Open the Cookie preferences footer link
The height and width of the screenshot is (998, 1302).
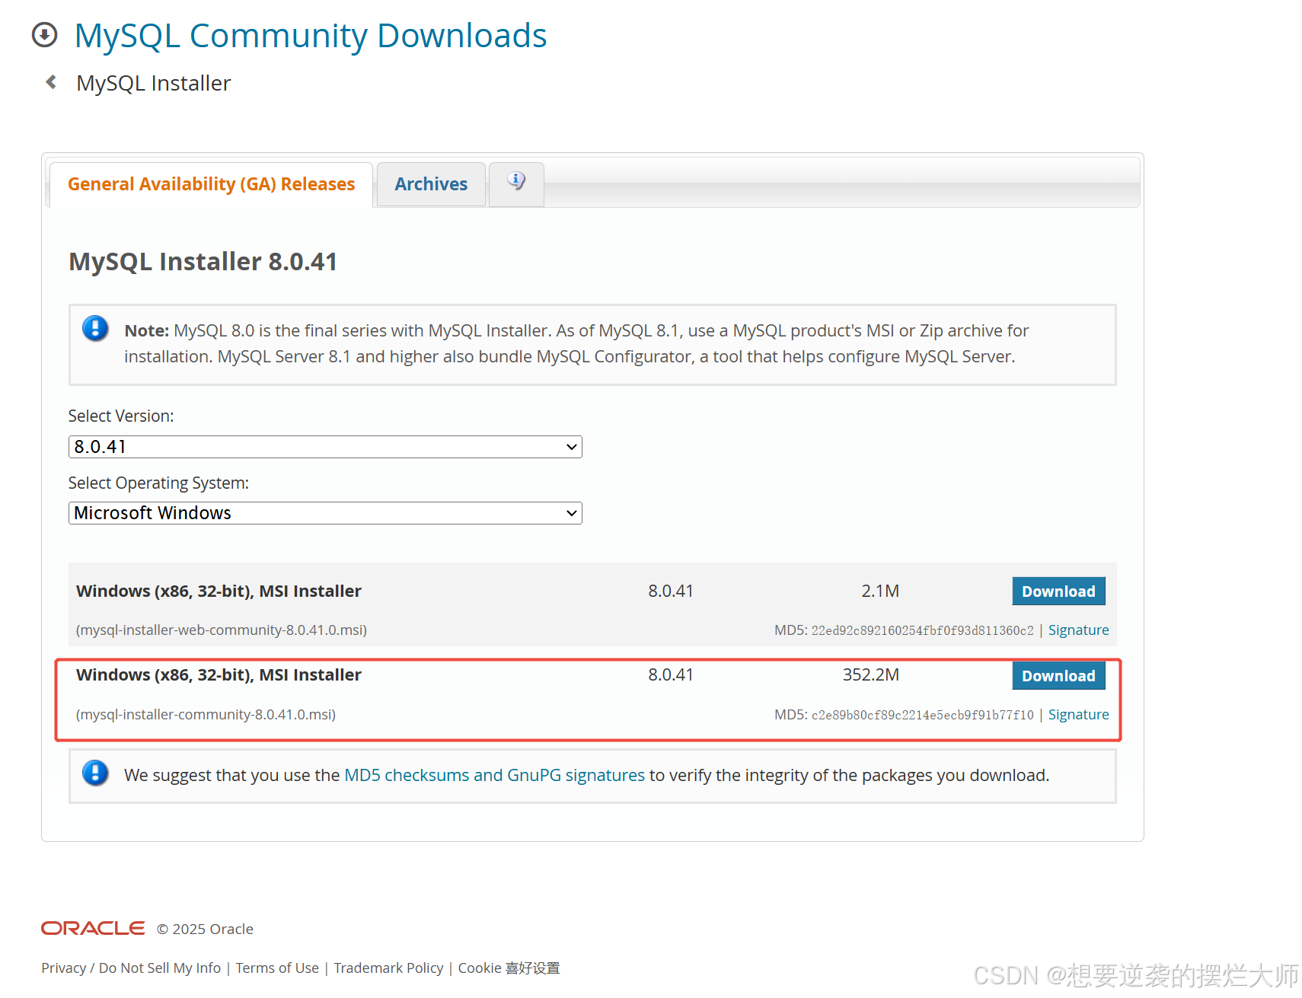point(509,968)
